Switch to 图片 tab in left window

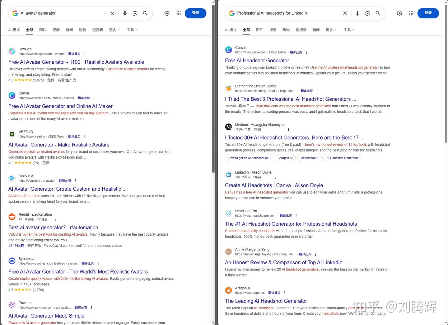pos(43,30)
